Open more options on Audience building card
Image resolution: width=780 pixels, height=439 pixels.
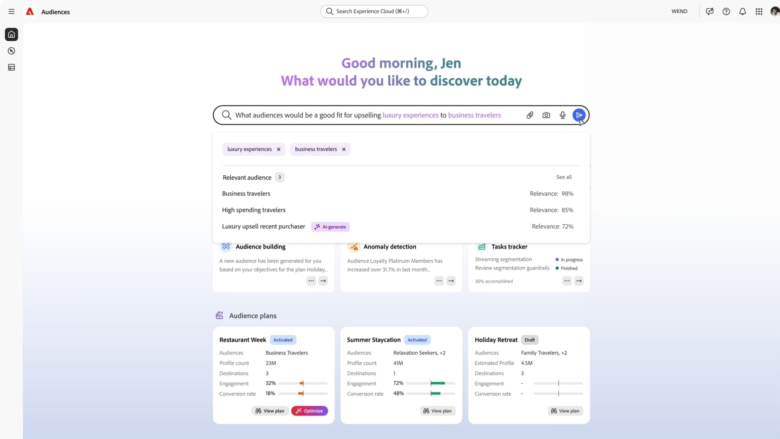tap(311, 281)
